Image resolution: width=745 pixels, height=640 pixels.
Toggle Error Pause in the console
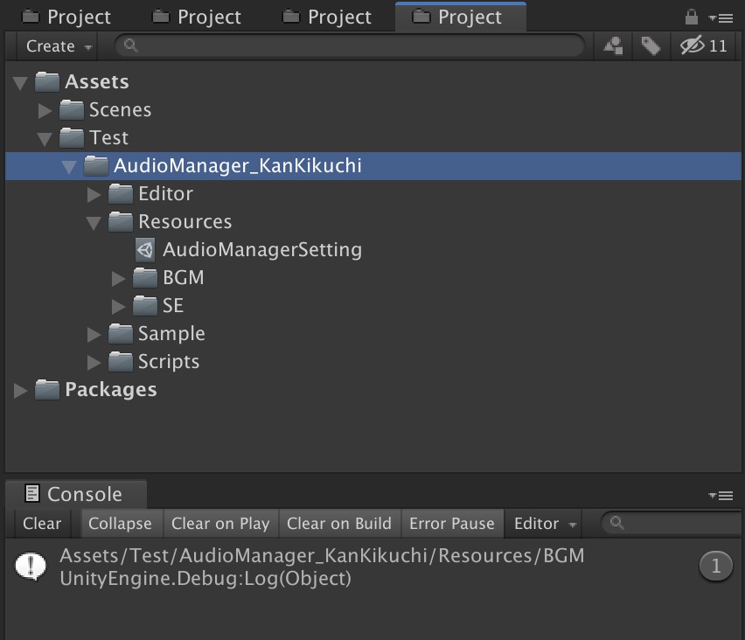[x=452, y=524]
